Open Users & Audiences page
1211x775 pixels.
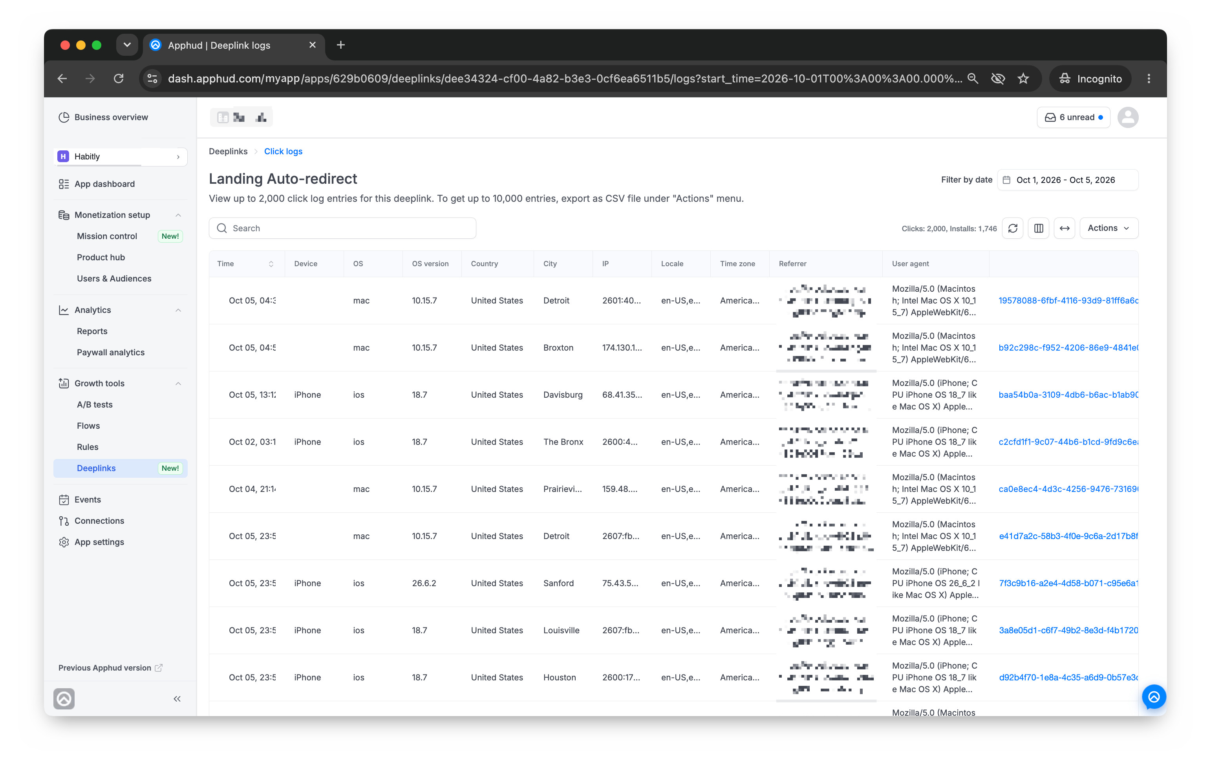point(114,278)
